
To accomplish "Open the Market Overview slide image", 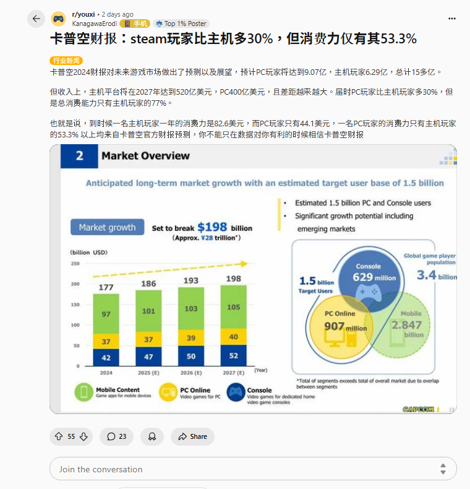I will pos(253,279).
